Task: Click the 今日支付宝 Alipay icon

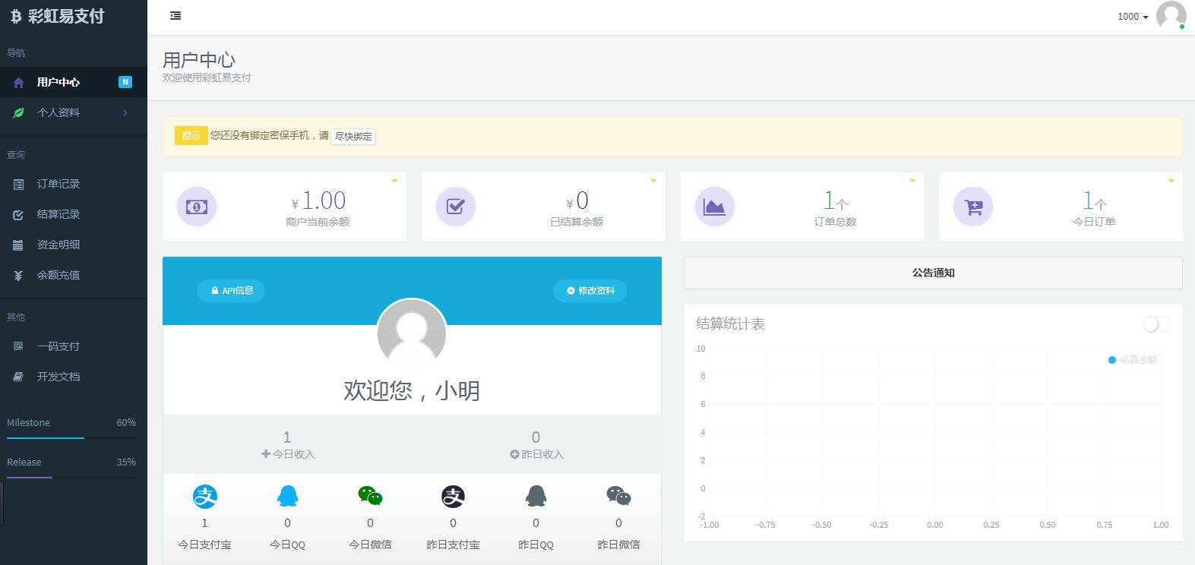Action: point(205,497)
